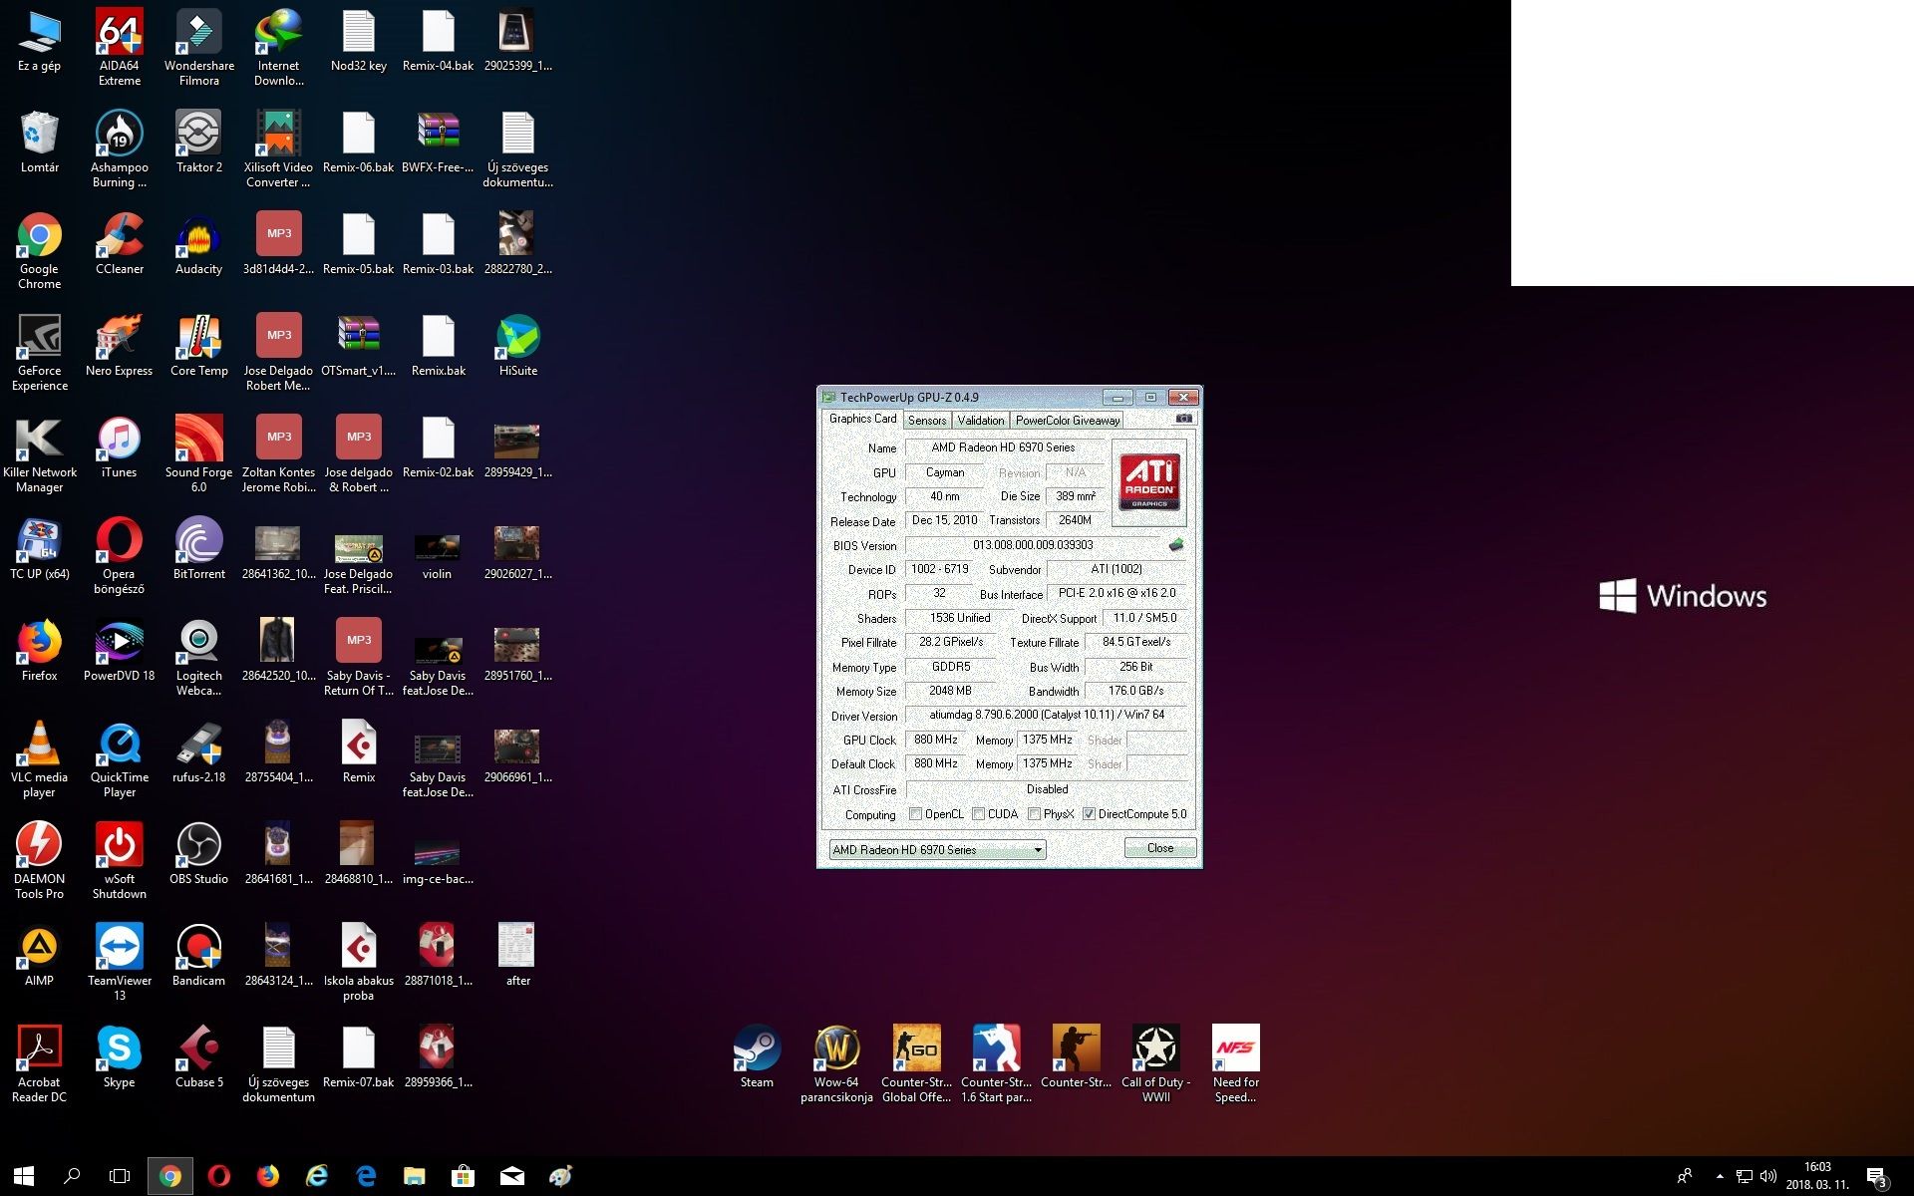Click the Close button in GPU-Z
Viewport: 1914px width, 1196px height.
pos(1159,848)
